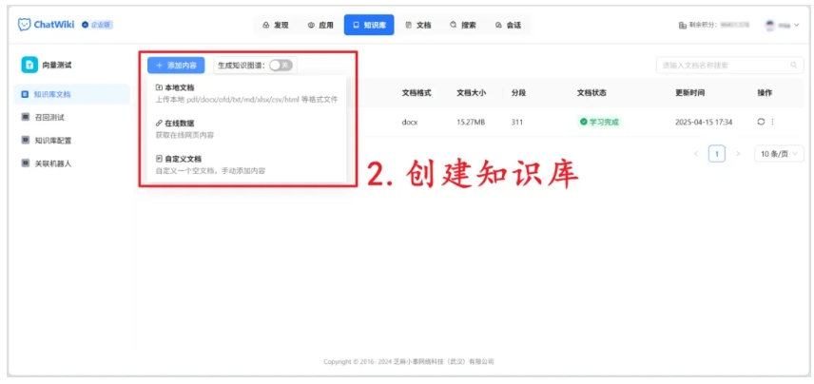Open the 发现 tab
Screen dimensions: 814x384
click(276, 25)
